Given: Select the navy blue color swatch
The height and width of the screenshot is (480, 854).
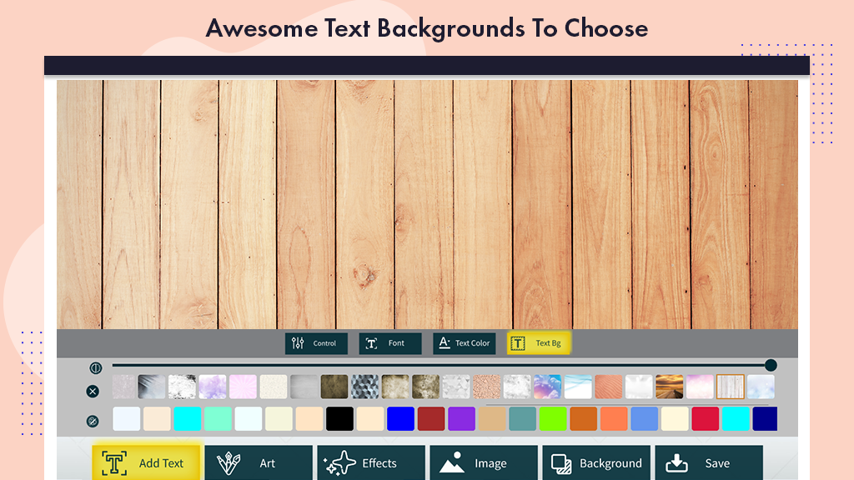Looking at the screenshot, I should tap(766, 419).
